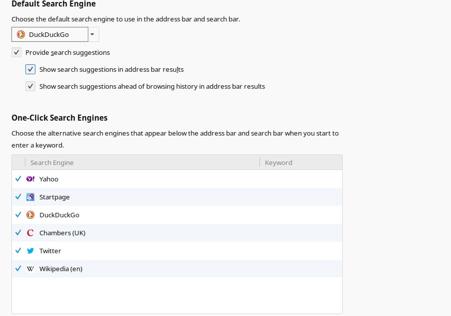The width and height of the screenshot is (451, 316).
Task: Toggle Provide search suggestions checkbox
Action: pos(16,52)
